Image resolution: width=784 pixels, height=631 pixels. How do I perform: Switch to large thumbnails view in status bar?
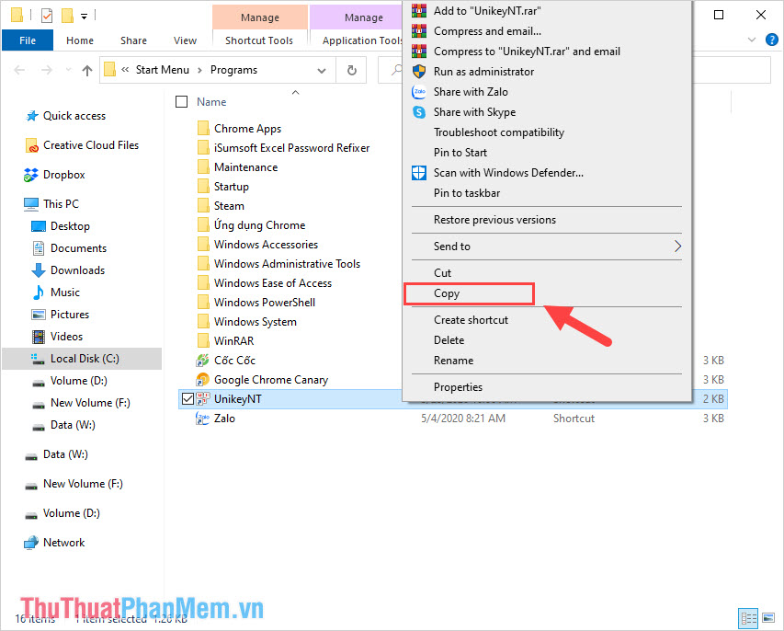pos(769,618)
